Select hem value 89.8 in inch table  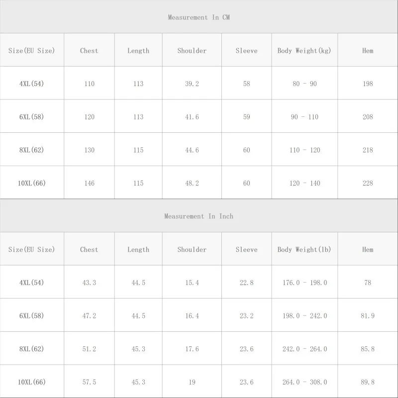pyautogui.click(x=368, y=382)
